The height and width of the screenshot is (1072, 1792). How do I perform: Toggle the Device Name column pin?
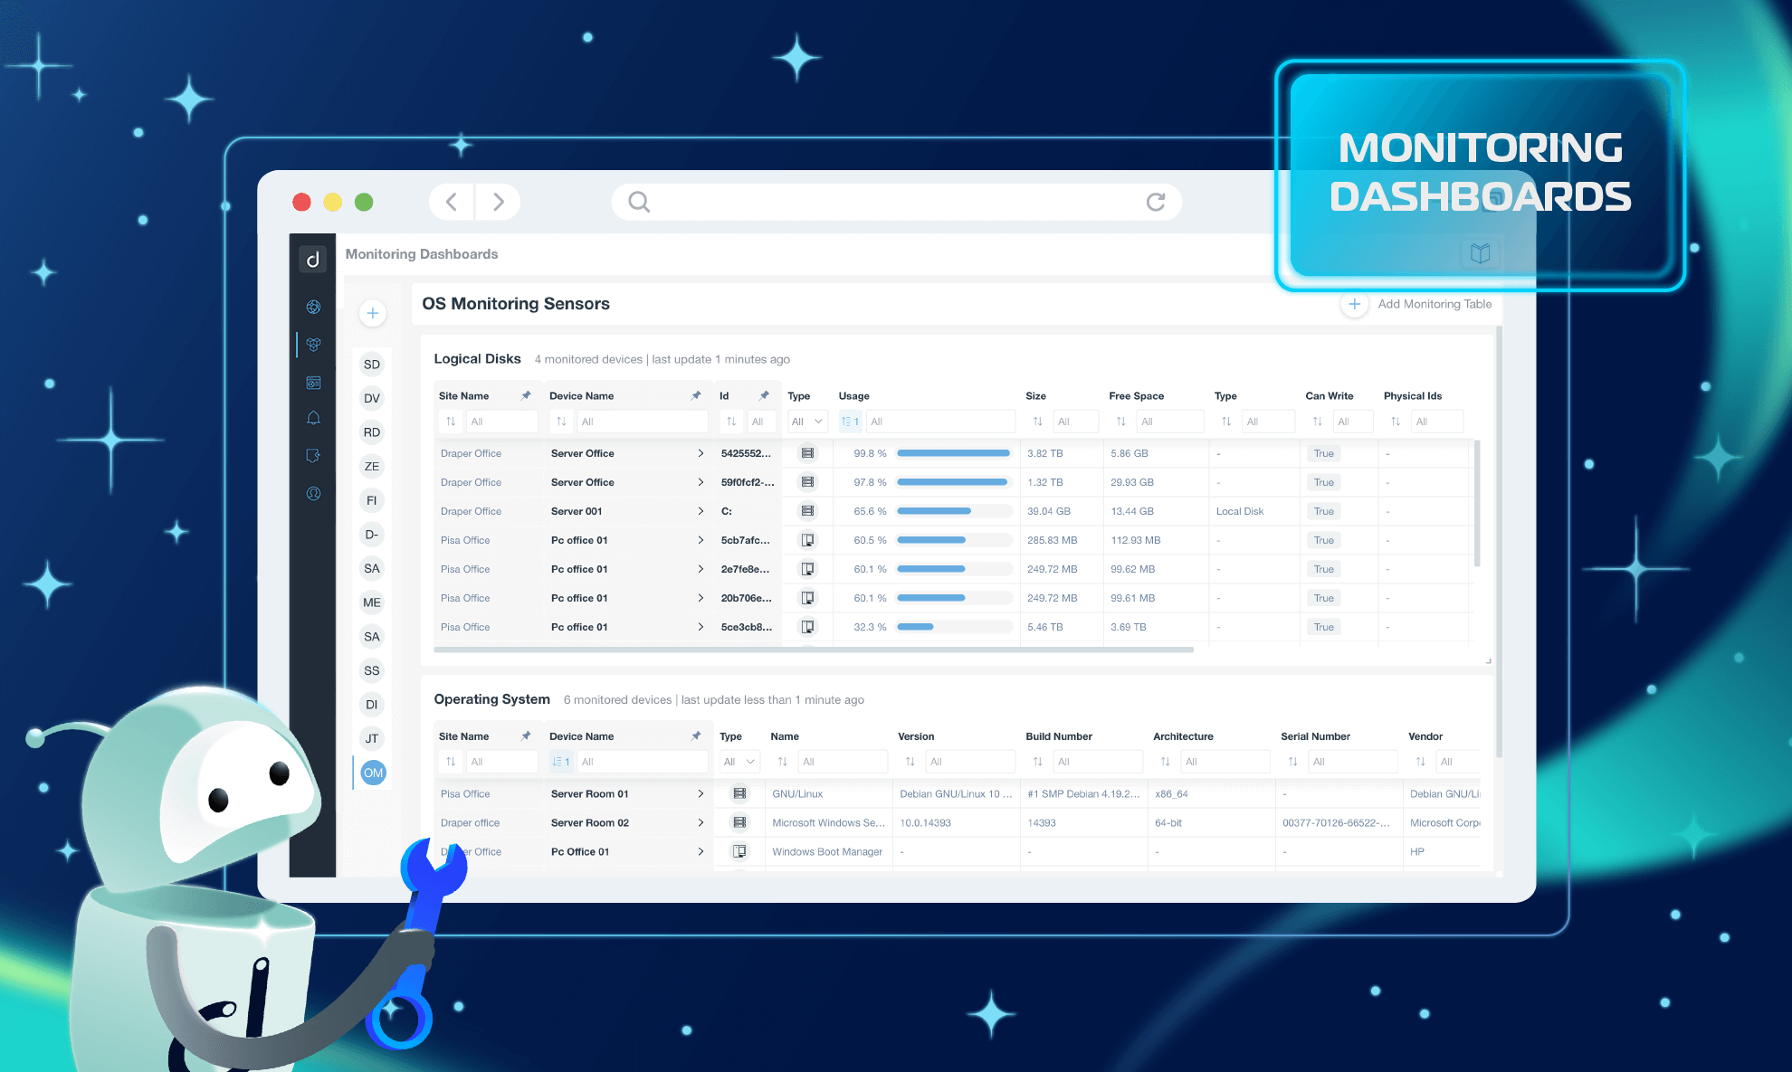(696, 395)
